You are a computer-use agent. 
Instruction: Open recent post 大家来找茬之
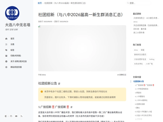[x=146, y=18]
